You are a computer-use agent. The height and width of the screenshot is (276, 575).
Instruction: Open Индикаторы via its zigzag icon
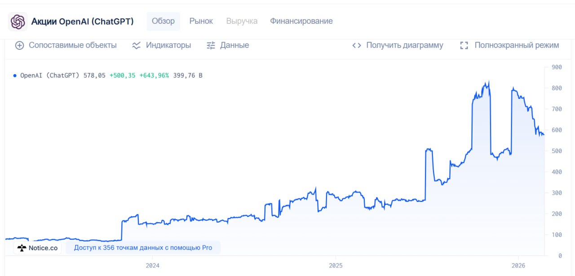[137, 45]
